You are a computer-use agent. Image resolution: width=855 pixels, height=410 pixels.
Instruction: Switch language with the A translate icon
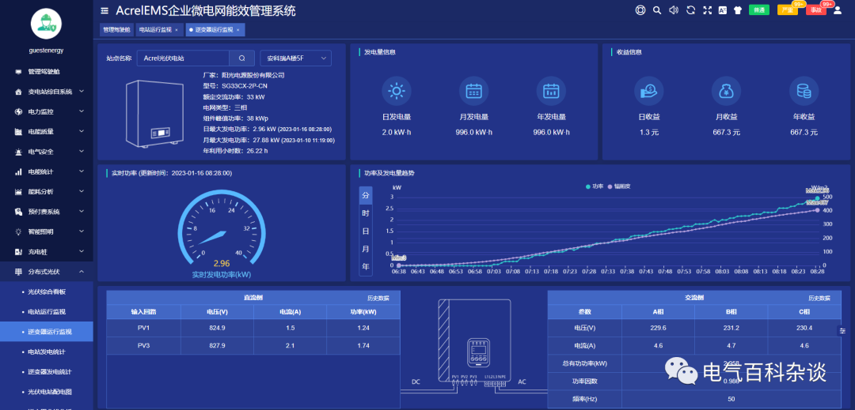pos(723,9)
